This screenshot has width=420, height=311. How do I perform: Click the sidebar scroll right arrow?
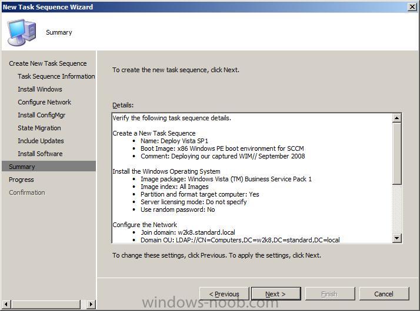click(91, 304)
